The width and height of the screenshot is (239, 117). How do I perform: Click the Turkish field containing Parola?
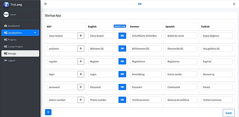tap(217, 87)
